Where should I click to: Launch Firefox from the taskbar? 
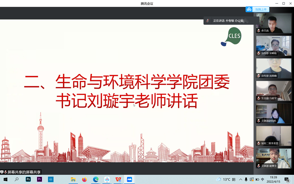(x=84, y=180)
